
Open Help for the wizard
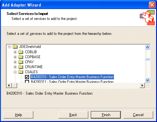point(18,115)
